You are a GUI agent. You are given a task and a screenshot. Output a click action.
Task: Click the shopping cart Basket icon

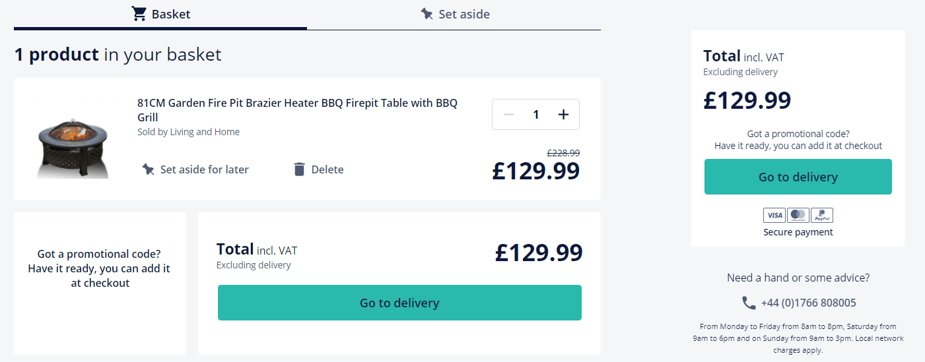[x=139, y=14]
